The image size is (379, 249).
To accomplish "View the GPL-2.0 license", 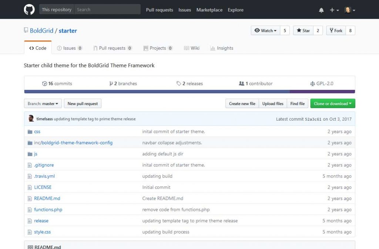I will (x=322, y=84).
